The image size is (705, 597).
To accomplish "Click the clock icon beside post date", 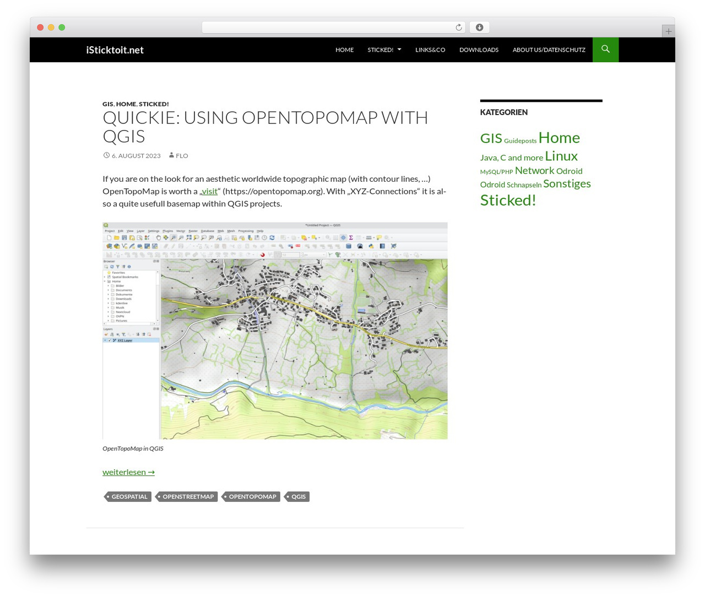I will 106,155.
